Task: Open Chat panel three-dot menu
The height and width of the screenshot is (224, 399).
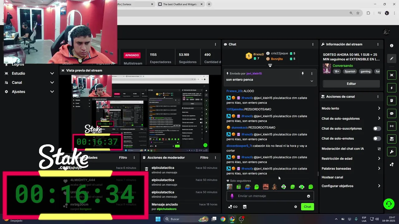Action: coord(313,44)
